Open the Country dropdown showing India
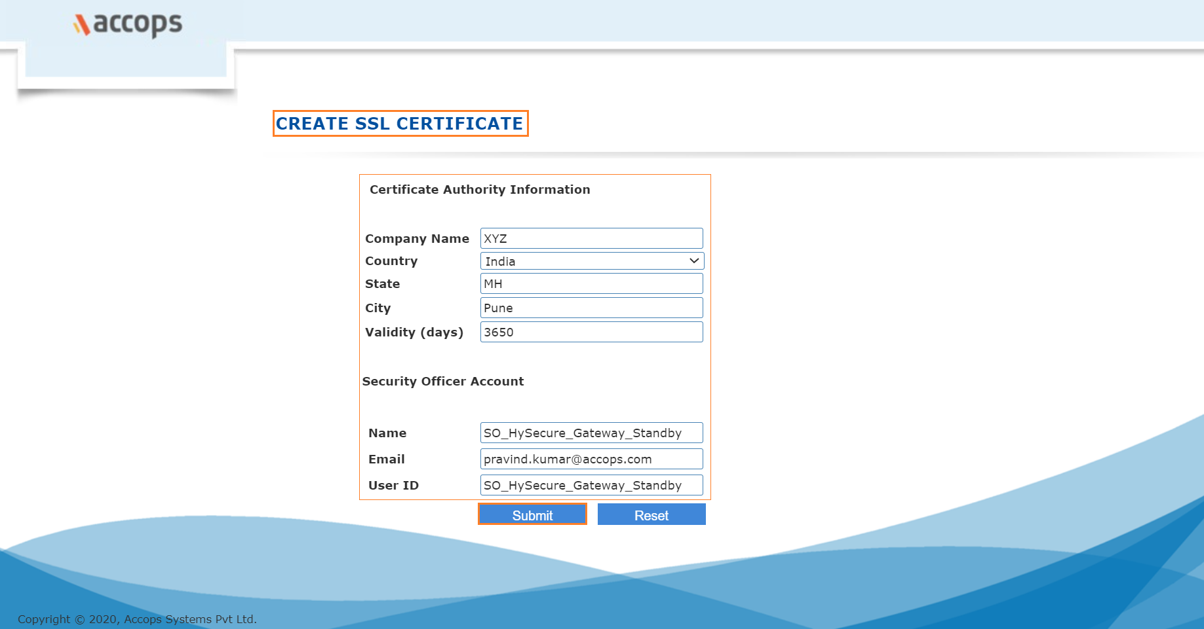 click(x=592, y=261)
